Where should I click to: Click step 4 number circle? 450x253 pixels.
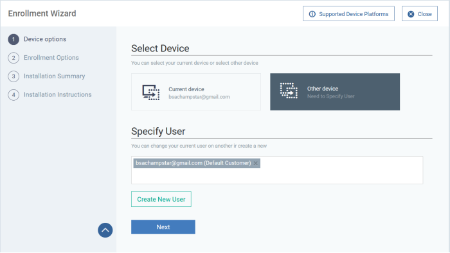click(x=14, y=95)
